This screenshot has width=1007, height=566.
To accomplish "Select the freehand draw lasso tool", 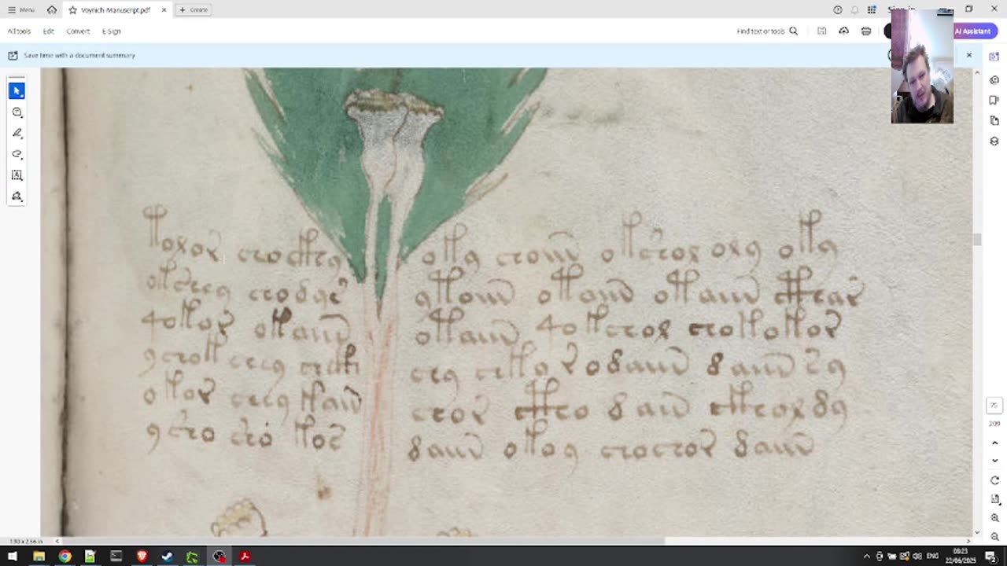I will pyautogui.click(x=17, y=154).
